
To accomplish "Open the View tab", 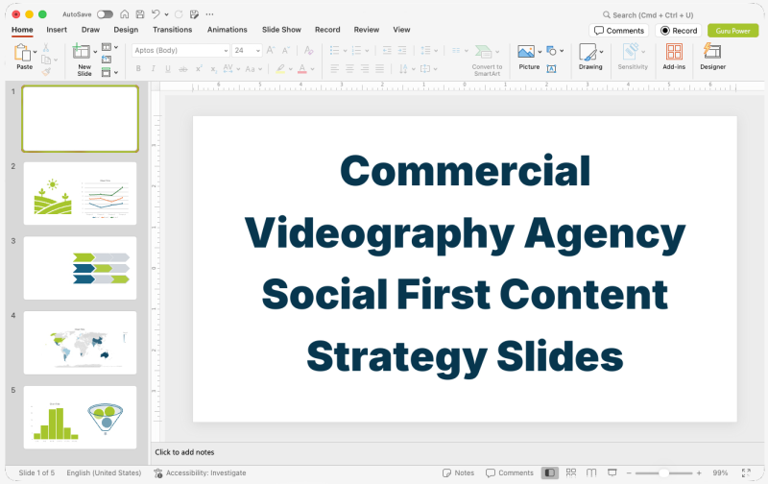I will (x=401, y=30).
